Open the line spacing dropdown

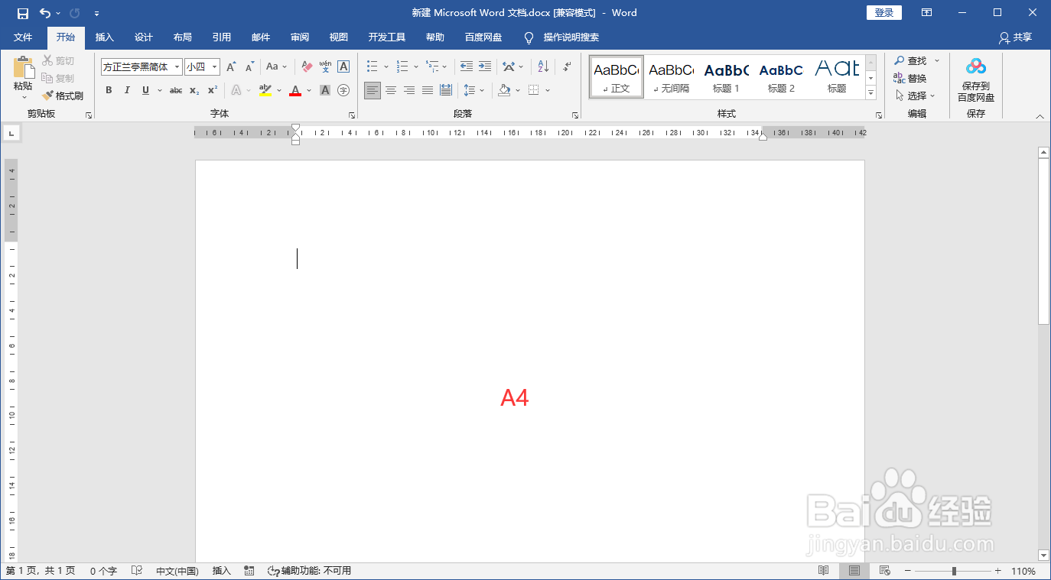[x=474, y=90]
